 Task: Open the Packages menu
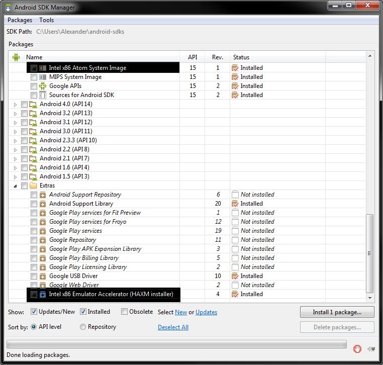20,20
